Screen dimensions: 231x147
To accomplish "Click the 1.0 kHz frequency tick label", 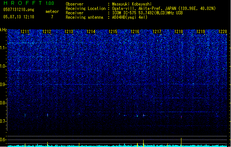I will (x=3, y=66).
